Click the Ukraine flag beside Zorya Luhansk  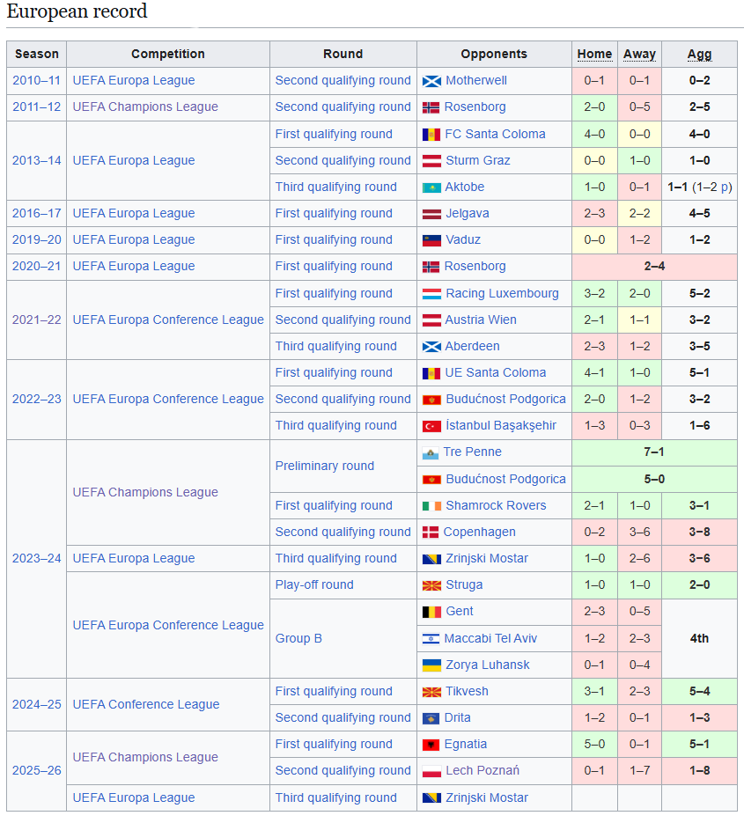pyautogui.click(x=431, y=665)
